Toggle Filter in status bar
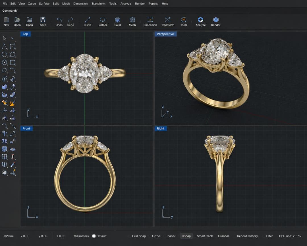 (x=269, y=236)
